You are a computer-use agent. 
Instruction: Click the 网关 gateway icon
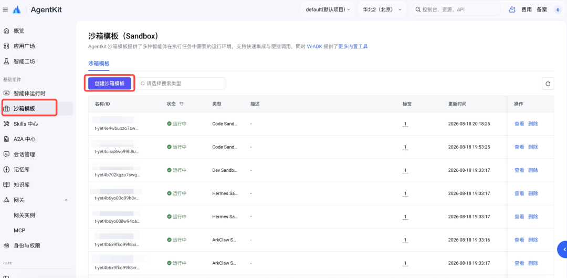pos(6,200)
